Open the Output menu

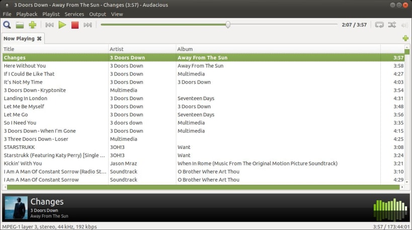click(98, 14)
